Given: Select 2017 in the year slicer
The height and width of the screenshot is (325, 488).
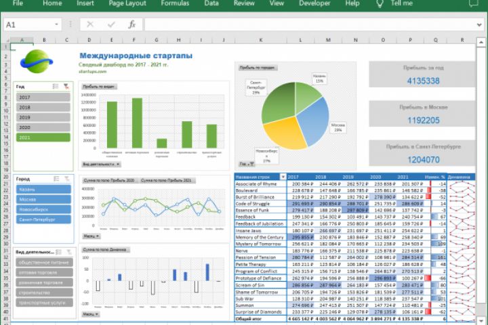Looking at the screenshot, I should point(43,97).
